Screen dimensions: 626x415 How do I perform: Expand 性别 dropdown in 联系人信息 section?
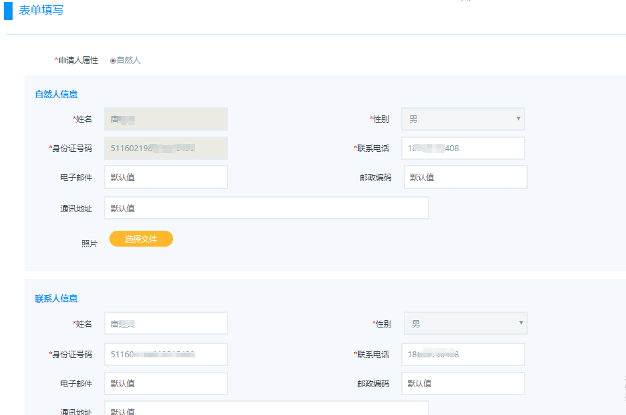point(466,324)
